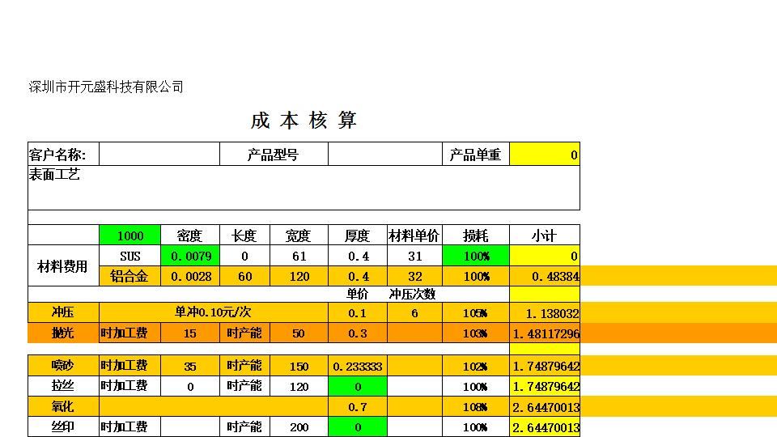
Task: Click the empty product model input cell
Action: pyautogui.click(x=385, y=155)
